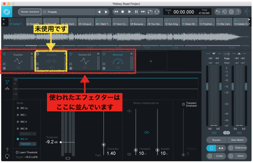Remove track with X icon below plus
Screen dimensions: 253x163
click(4, 24)
